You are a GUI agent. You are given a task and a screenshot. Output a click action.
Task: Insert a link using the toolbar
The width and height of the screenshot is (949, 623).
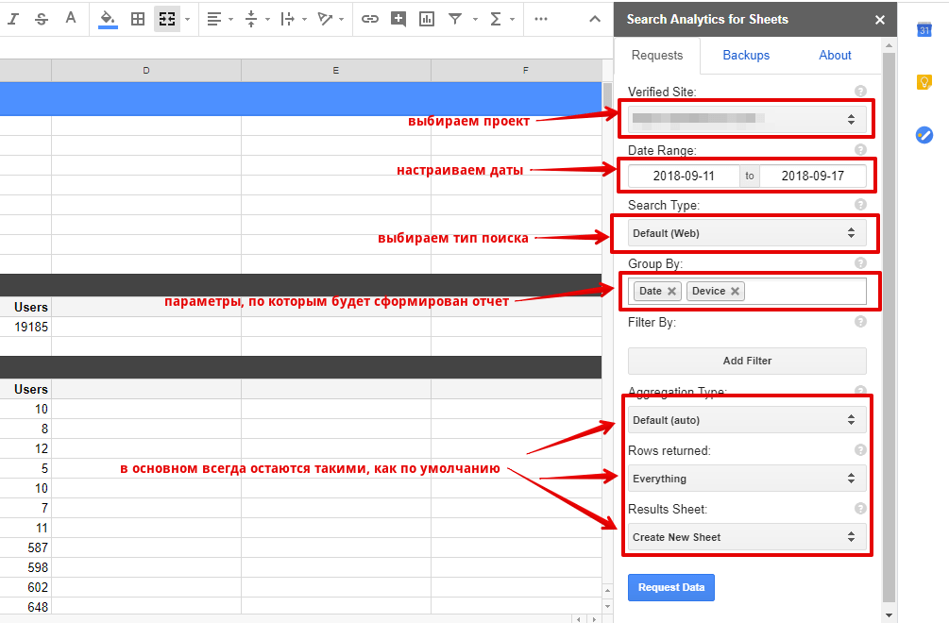click(370, 19)
